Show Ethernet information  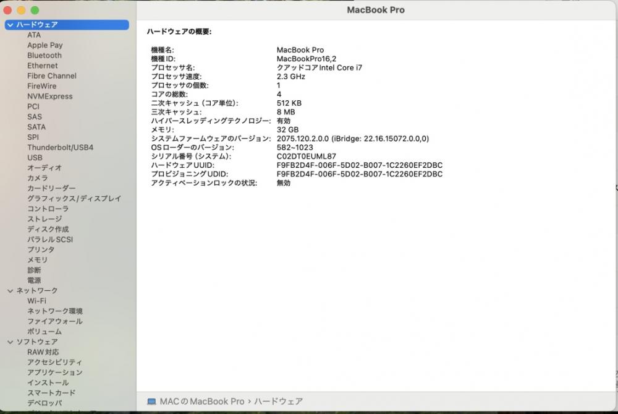click(43, 66)
